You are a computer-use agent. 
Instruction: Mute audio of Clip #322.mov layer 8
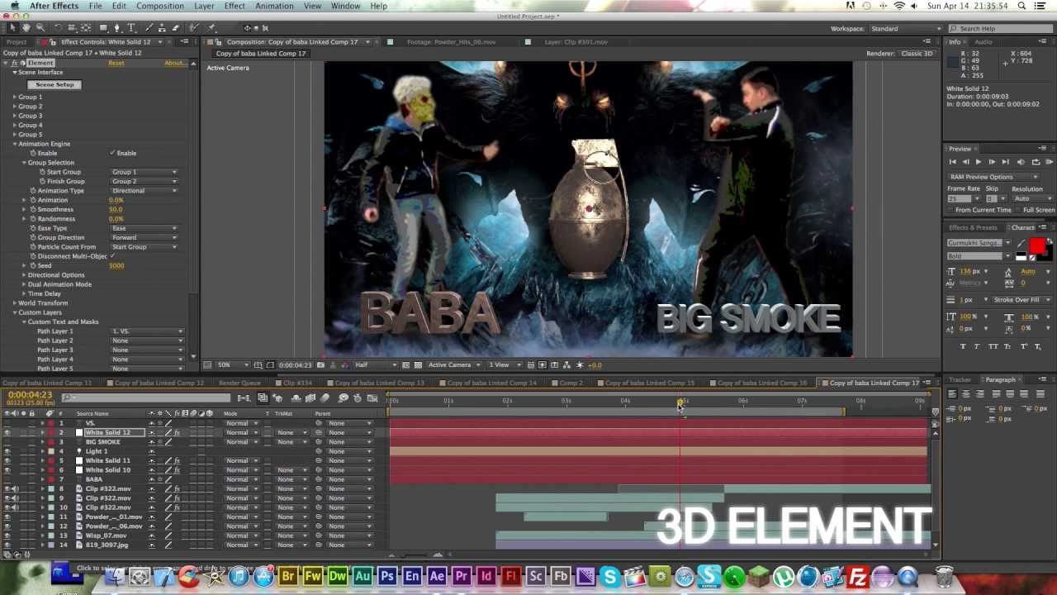[16, 488]
